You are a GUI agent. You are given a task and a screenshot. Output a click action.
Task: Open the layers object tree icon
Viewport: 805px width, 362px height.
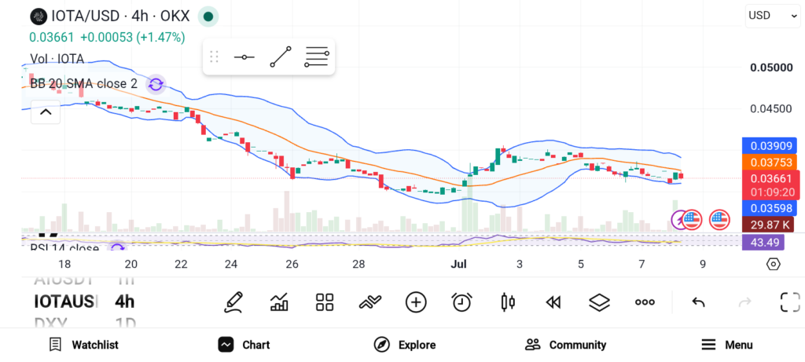tap(599, 302)
